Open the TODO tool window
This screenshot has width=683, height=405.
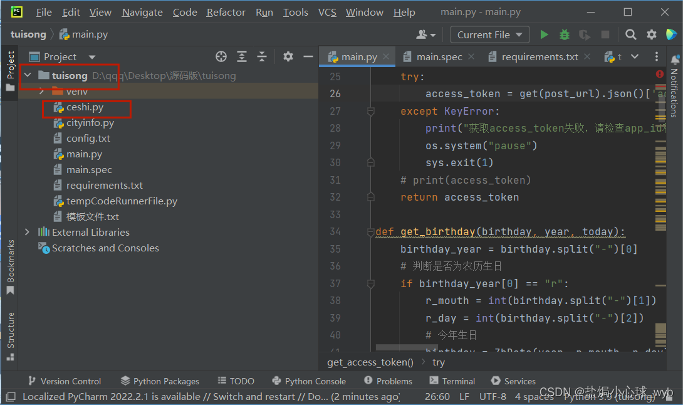pos(236,381)
